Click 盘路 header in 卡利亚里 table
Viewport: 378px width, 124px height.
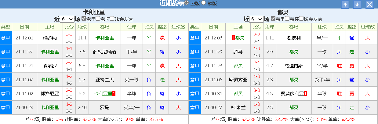point(162,27)
